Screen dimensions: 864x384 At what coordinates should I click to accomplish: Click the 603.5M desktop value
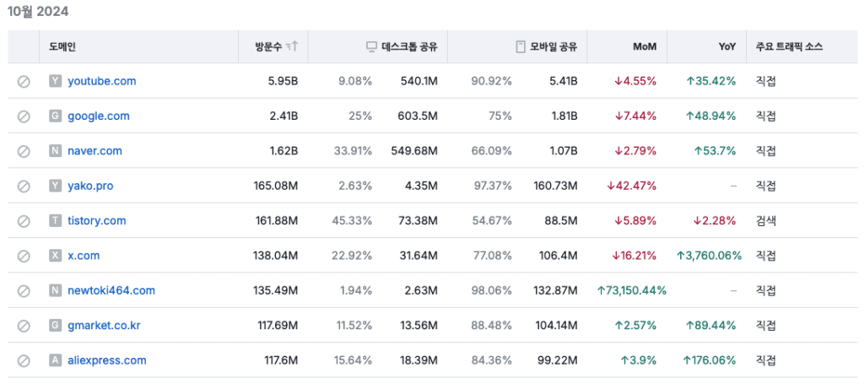coord(418,116)
